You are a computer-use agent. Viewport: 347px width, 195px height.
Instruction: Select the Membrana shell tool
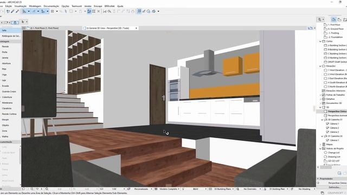pyautogui.click(x=10, y=103)
